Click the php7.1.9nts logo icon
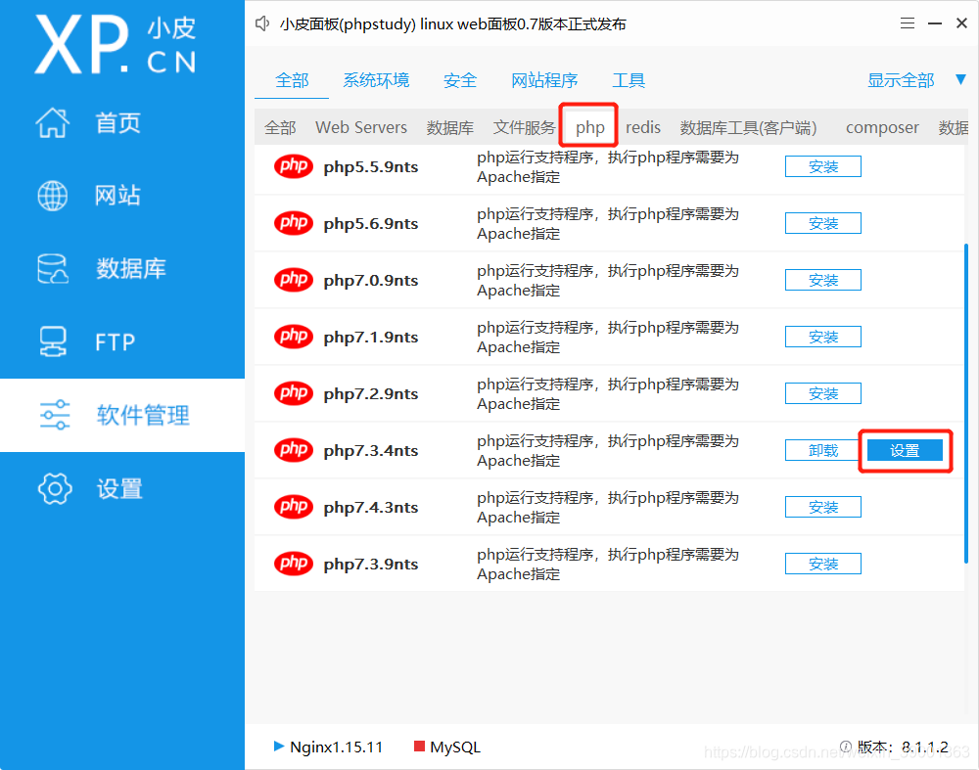 point(294,337)
